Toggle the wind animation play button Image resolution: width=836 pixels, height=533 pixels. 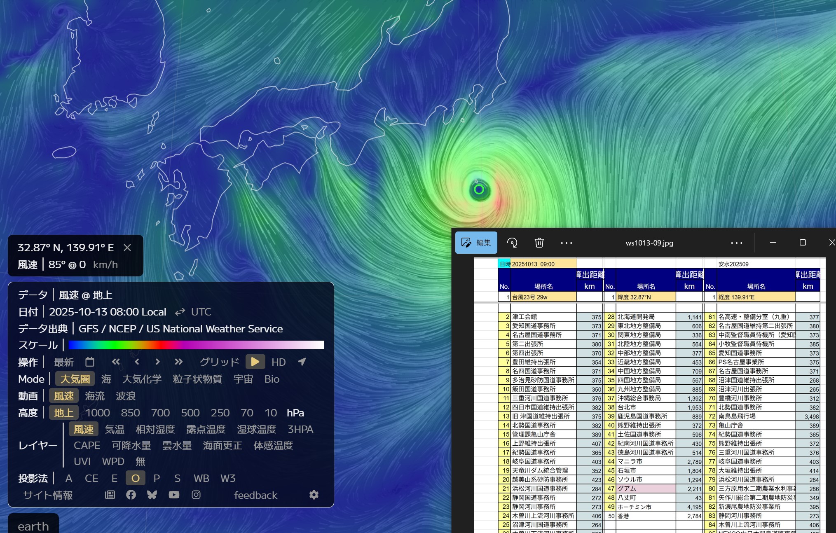click(x=255, y=362)
